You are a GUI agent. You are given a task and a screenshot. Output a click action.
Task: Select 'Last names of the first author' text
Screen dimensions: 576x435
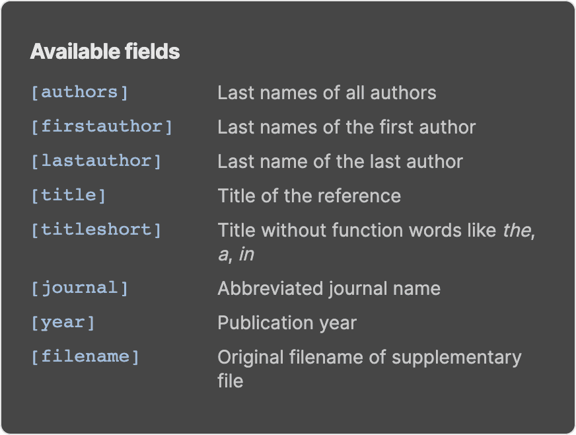coord(346,127)
